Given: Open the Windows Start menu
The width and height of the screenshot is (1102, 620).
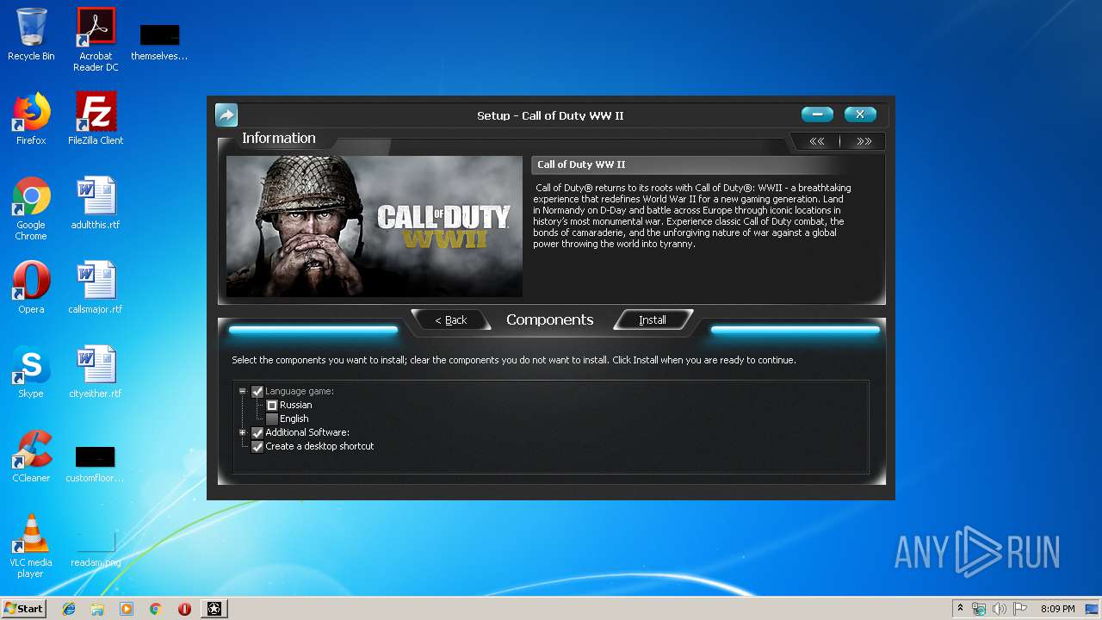Looking at the screenshot, I should click(24, 608).
